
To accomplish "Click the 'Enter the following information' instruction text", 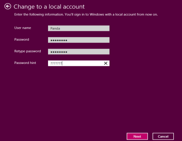I will point(86,15).
